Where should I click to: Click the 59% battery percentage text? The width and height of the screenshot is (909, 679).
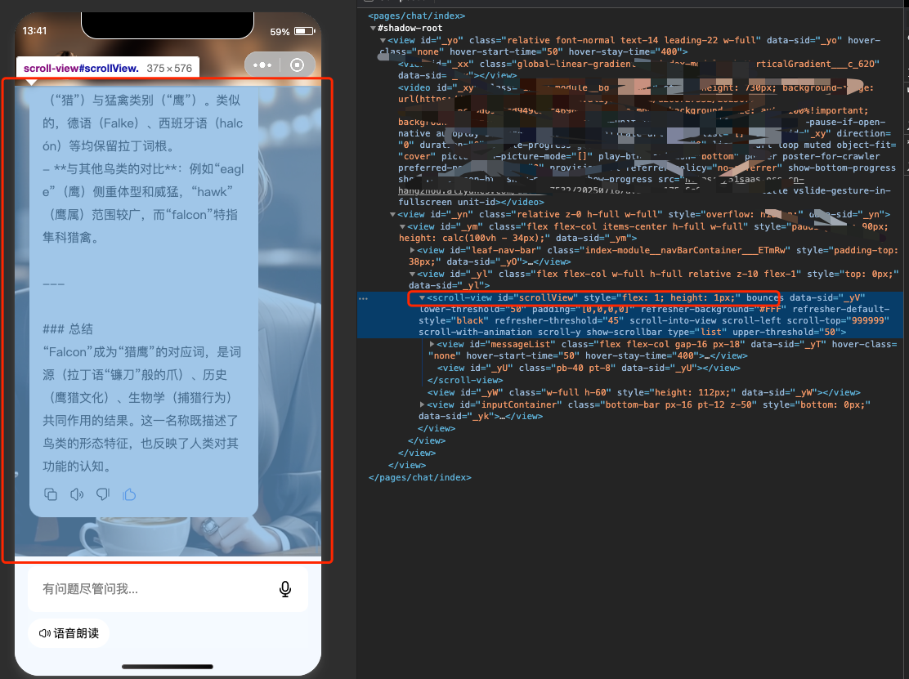[280, 32]
